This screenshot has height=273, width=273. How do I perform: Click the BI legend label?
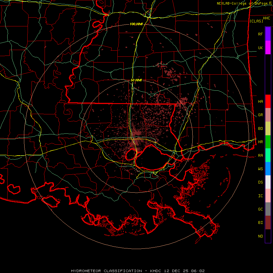(x=260, y=223)
